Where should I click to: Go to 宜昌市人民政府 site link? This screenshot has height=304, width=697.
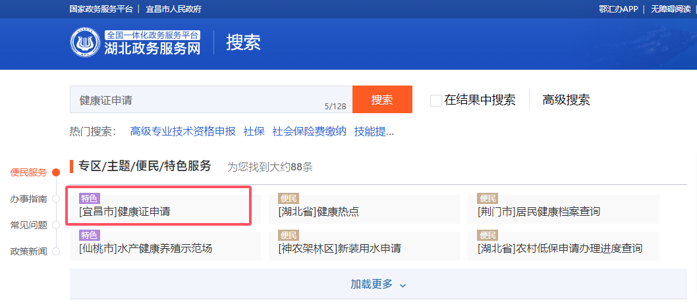click(x=173, y=9)
